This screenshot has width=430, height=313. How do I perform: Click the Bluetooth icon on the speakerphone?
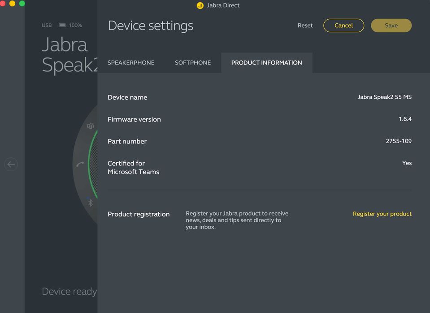point(91,203)
